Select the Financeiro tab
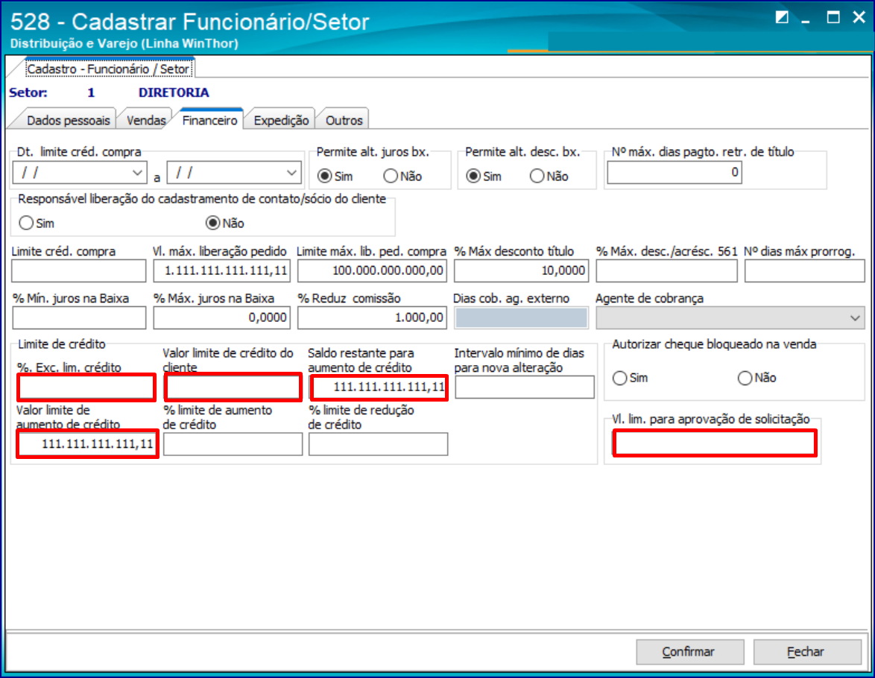875x678 pixels. (210, 120)
